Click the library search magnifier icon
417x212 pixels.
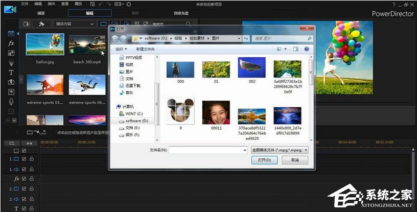tap(188, 23)
